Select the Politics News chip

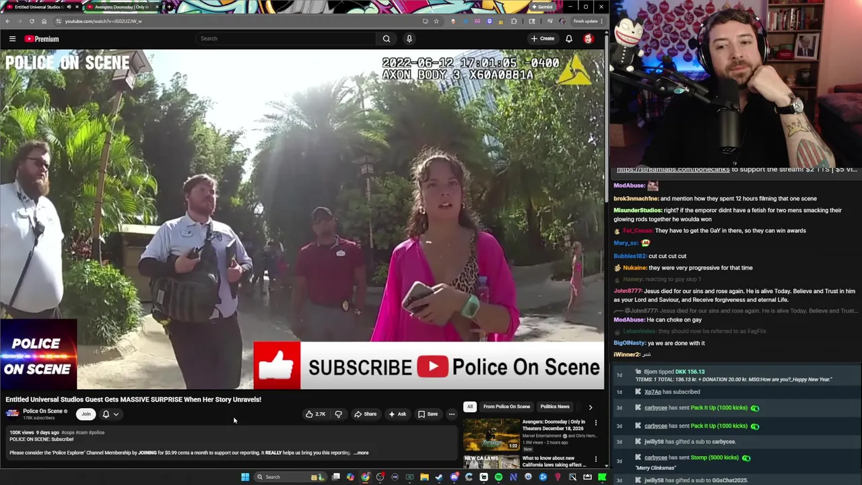click(x=555, y=407)
